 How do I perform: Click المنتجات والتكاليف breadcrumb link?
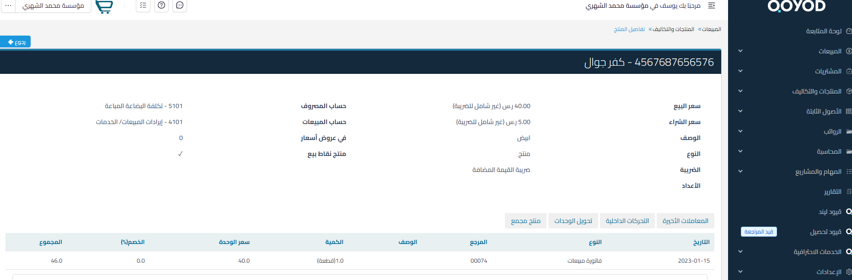673,29
